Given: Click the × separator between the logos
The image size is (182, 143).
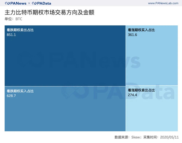Looking at the screenshot, I should [29, 3].
